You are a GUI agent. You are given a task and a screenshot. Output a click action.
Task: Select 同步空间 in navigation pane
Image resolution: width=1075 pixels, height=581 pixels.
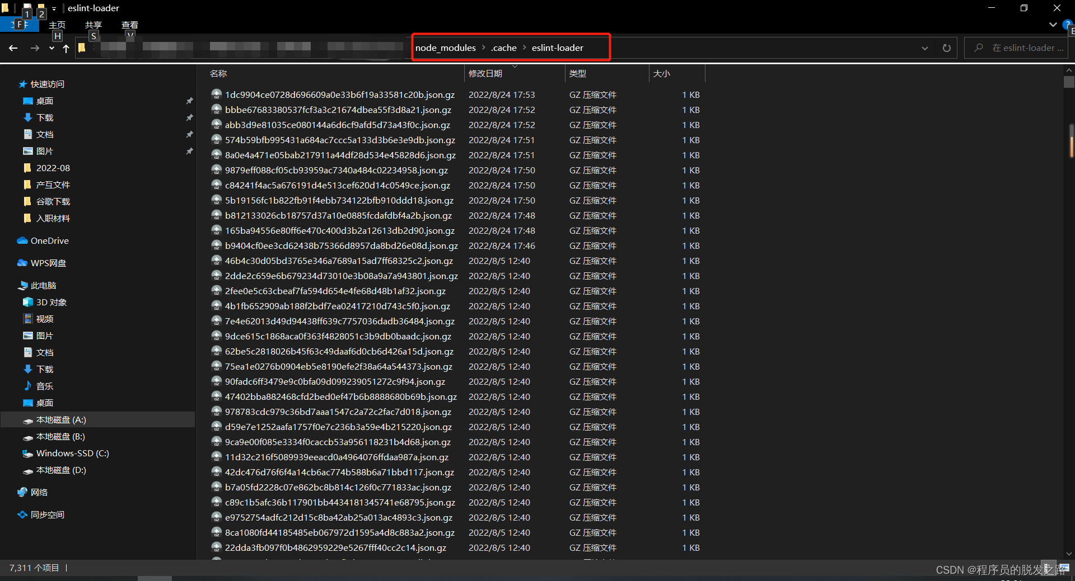[48, 514]
